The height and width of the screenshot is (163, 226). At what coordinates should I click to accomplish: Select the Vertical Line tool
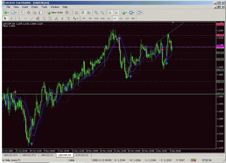coord(19,18)
